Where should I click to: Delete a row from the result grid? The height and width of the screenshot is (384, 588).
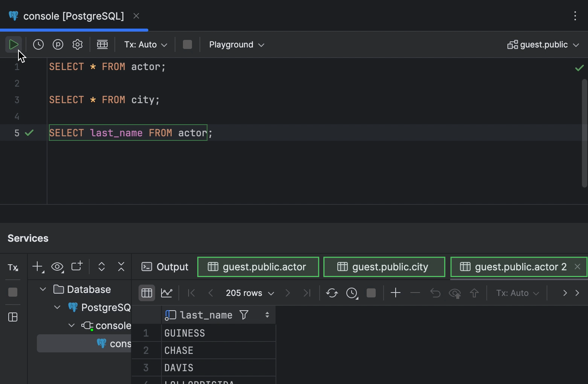[x=415, y=293]
